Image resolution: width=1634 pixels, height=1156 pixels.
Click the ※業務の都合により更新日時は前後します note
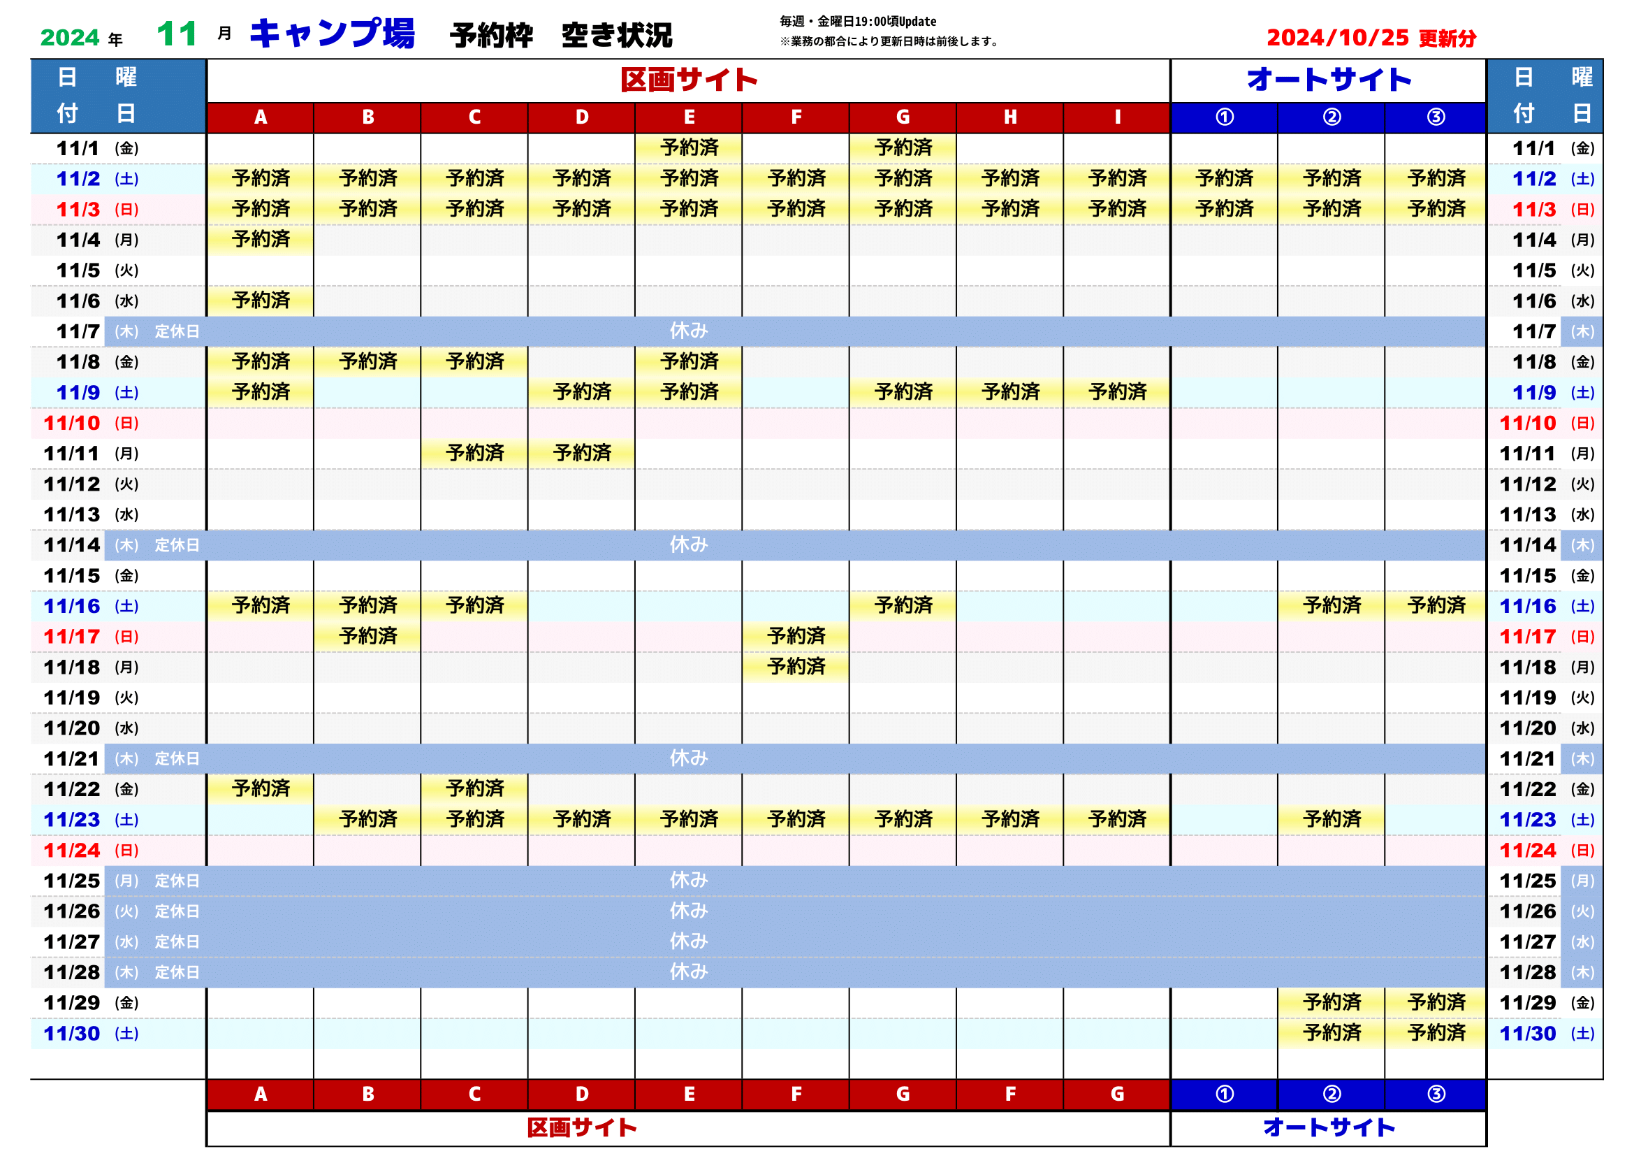click(x=889, y=41)
